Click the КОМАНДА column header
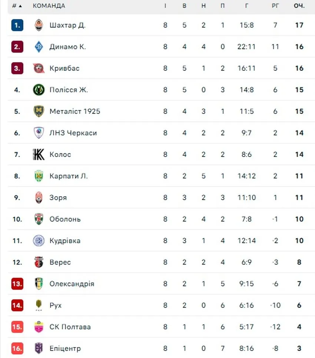315x358 pixels. coord(49,6)
